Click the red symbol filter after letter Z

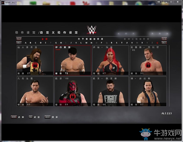(157, 43)
